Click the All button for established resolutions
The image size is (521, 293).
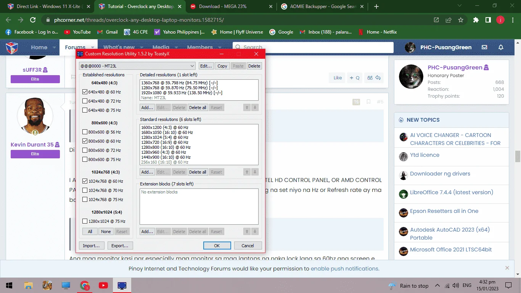(x=90, y=232)
